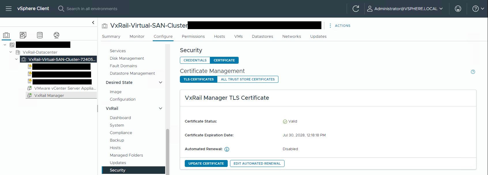Click the search magnifier icon
This screenshot has width=488, height=175.
pyautogui.click(x=61, y=9)
